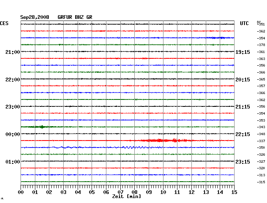Viewport: 267px width, 203px height.
Task: Click the 19:15 UTC time label
Action: (x=243, y=52)
